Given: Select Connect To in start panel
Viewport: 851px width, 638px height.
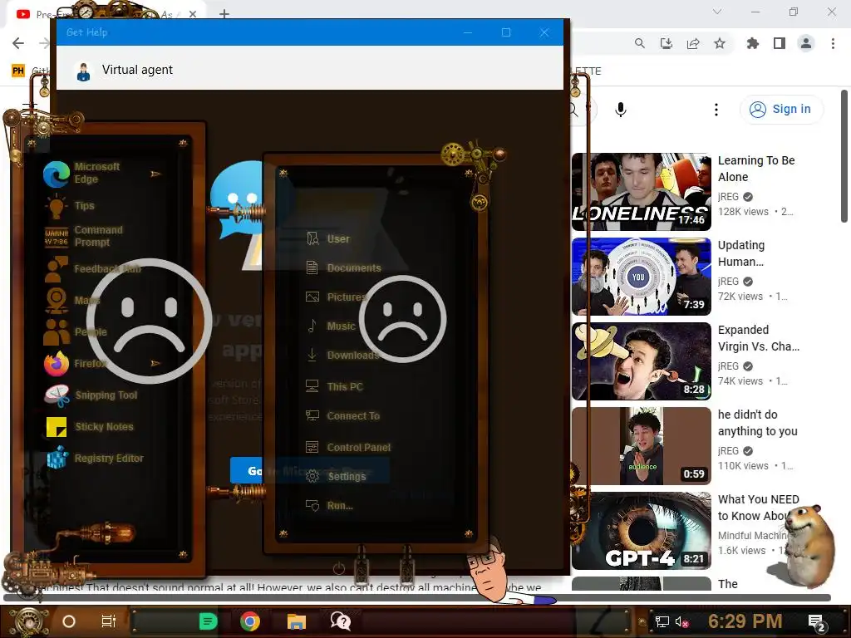Looking at the screenshot, I should (342, 415).
